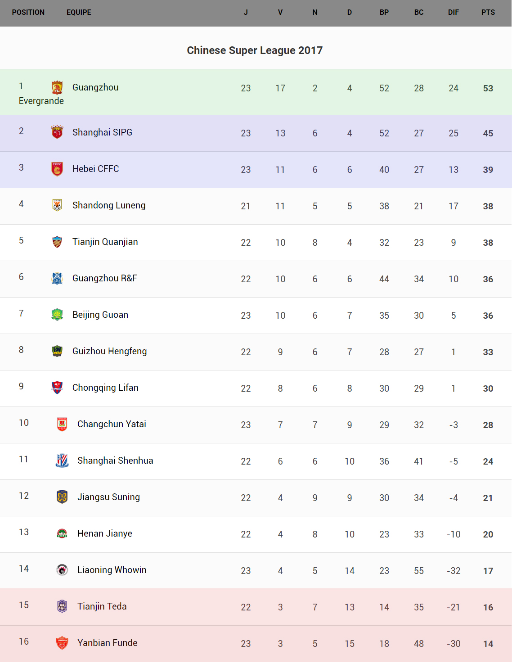This screenshot has height=664, width=512.
Task: Open the Guizhou Hengfeng team link
Action: pos(109,351)
